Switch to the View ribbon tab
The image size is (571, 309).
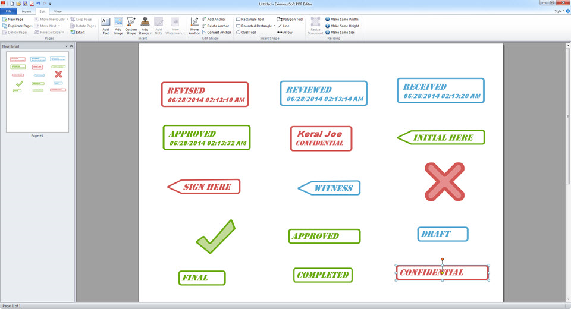pos(58,12)
